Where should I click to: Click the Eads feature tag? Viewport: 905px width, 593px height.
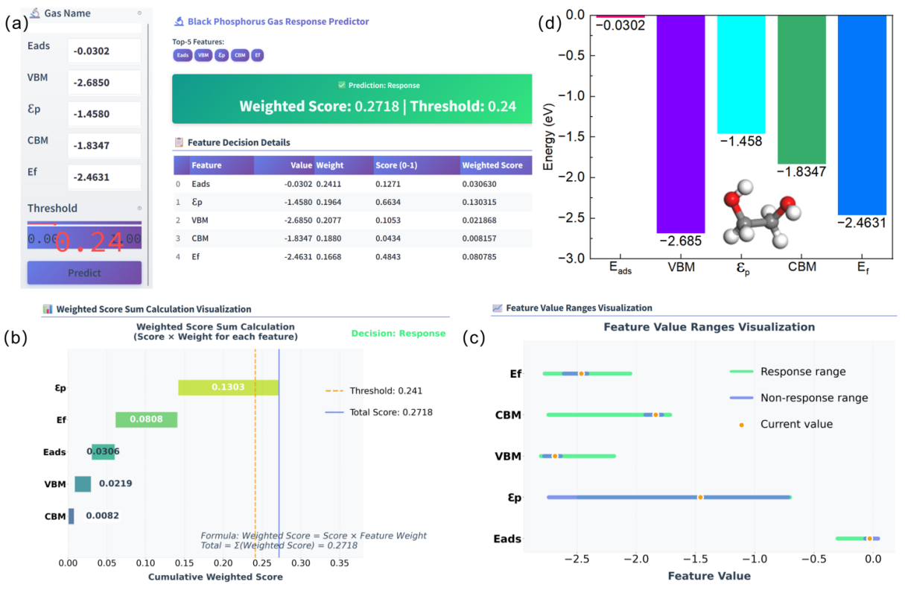(182, 55)
